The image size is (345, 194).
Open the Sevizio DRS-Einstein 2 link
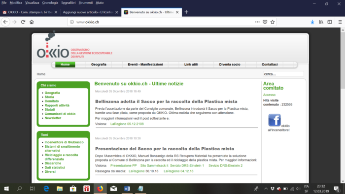point(226,165)
